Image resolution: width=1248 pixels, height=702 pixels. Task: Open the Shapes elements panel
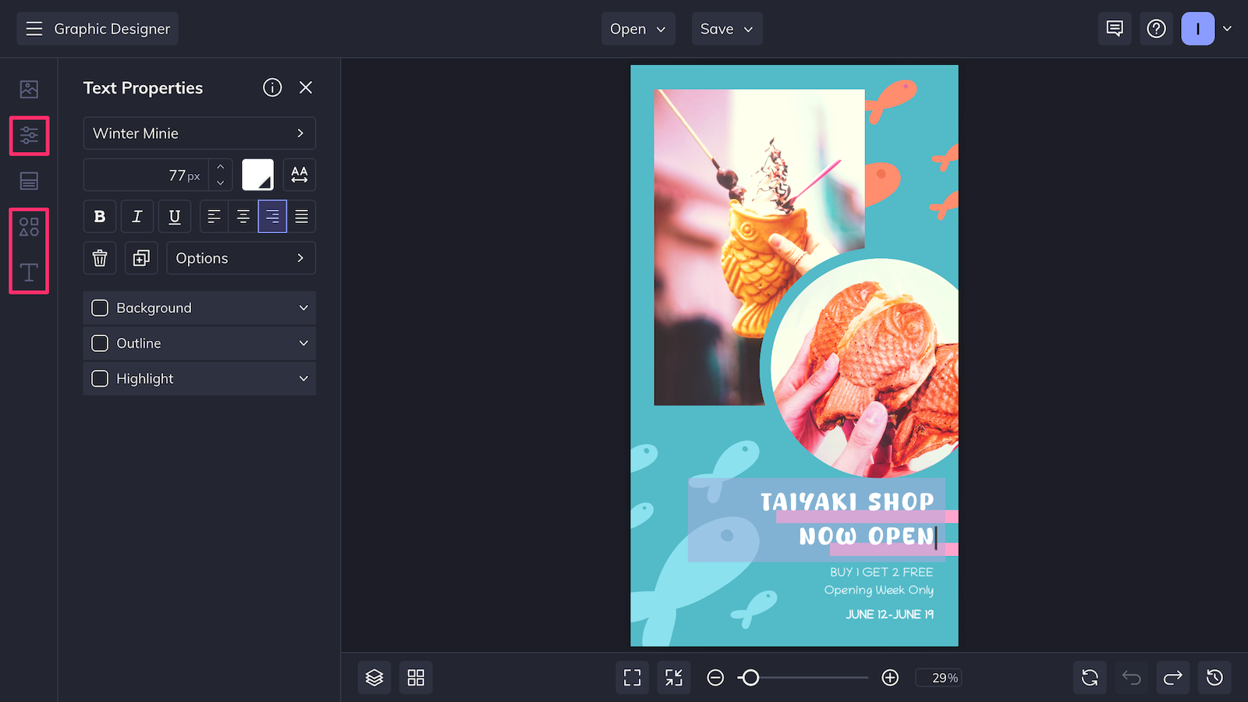click(29, 228)
